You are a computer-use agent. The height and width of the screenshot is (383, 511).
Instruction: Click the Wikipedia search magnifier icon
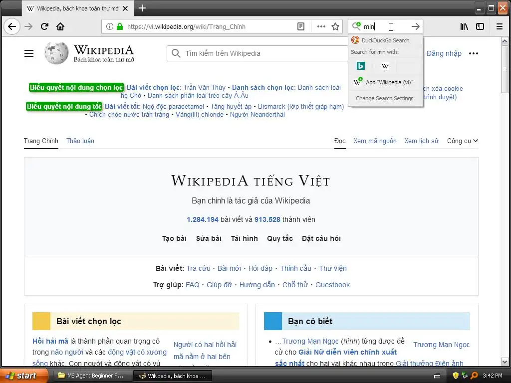pyautogui.click(x=176, y=53)
